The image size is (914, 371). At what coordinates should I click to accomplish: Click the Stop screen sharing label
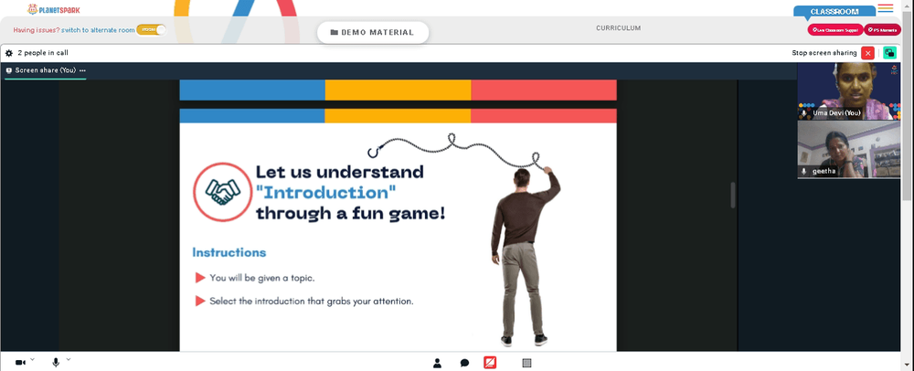coord(824,53)
